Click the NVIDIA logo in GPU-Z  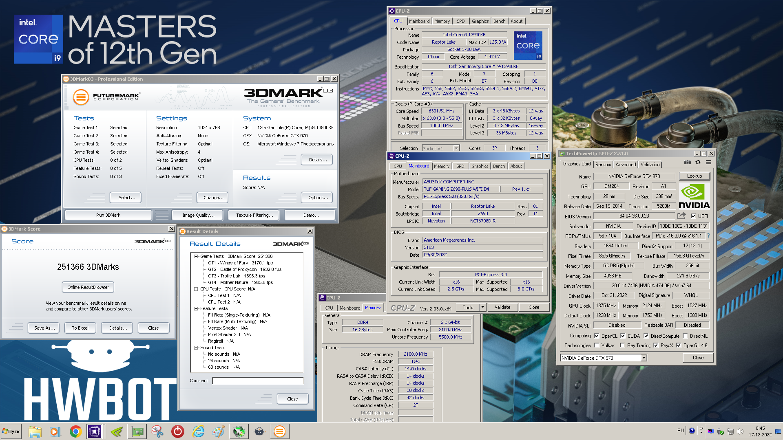point(694,196)
